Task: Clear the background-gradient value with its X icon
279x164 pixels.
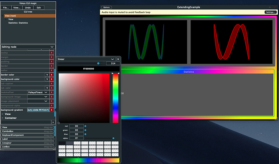Action: point(52,110)
